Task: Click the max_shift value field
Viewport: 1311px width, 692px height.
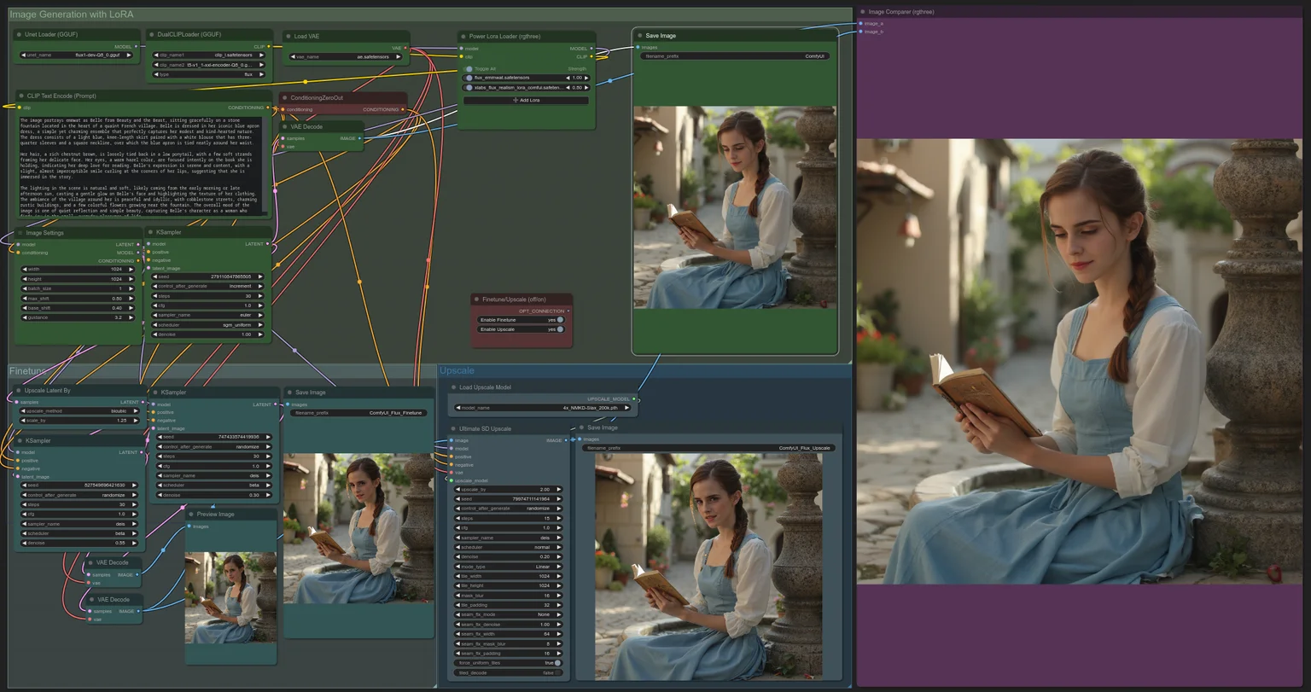Action: (x=78, y=299)
